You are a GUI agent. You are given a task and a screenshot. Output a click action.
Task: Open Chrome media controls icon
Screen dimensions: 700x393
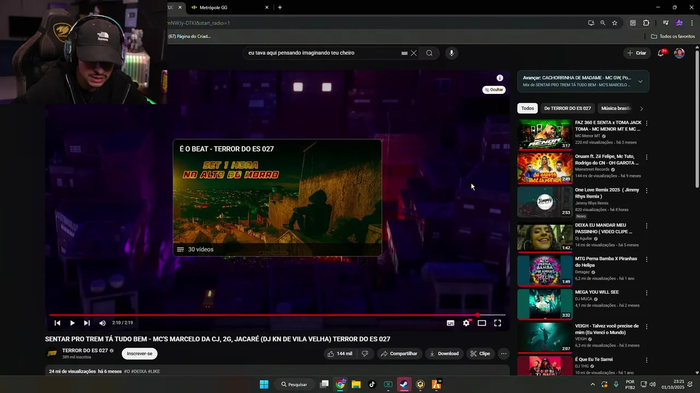(666, 23)
